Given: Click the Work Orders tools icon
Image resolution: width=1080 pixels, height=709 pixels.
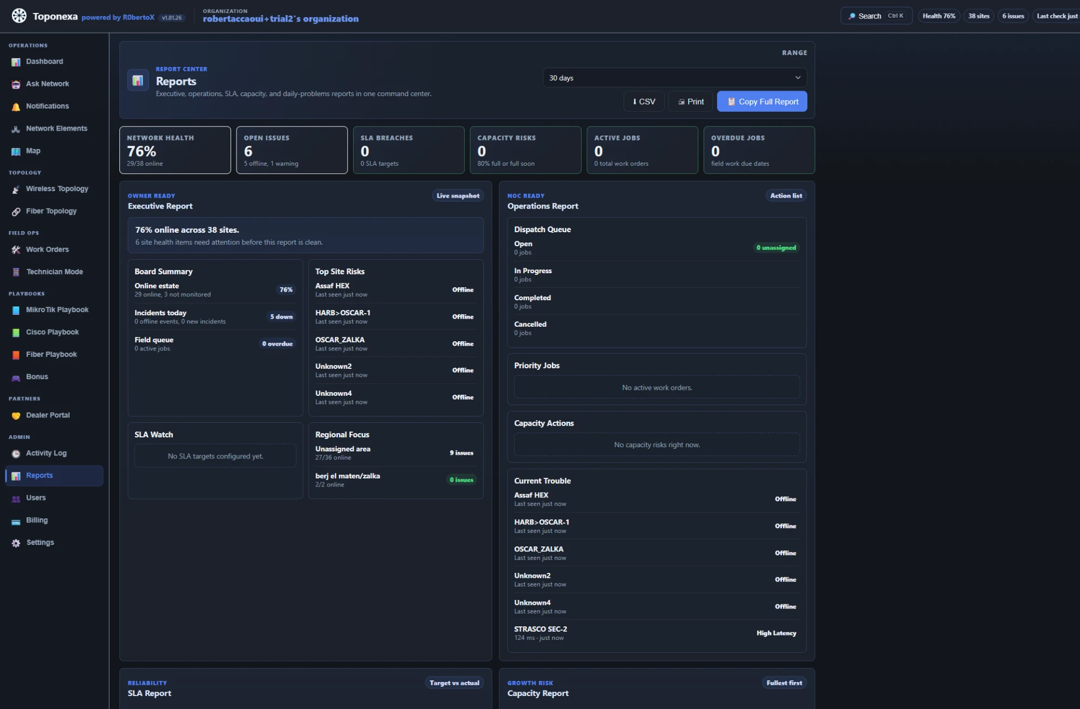Looking at the screenshot, I should pos(16,250).
